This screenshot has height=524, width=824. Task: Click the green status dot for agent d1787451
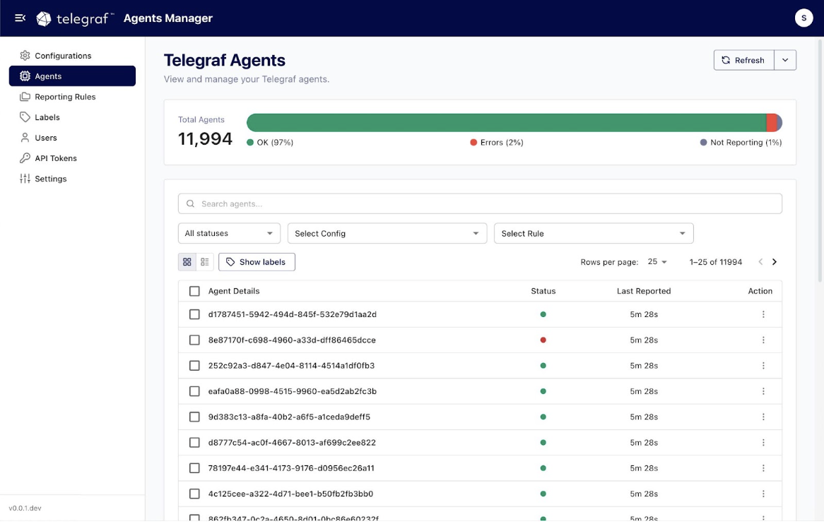click(543, 314)
